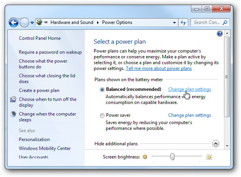Open the recent pages dropdown arrow
The width and height of the screenshot is (241, 177).
(x=32, y=23)
